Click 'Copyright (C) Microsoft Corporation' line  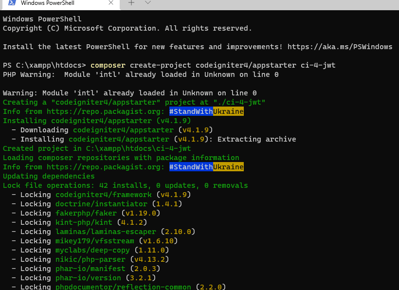pyautogui.click(x=127, y=28)
